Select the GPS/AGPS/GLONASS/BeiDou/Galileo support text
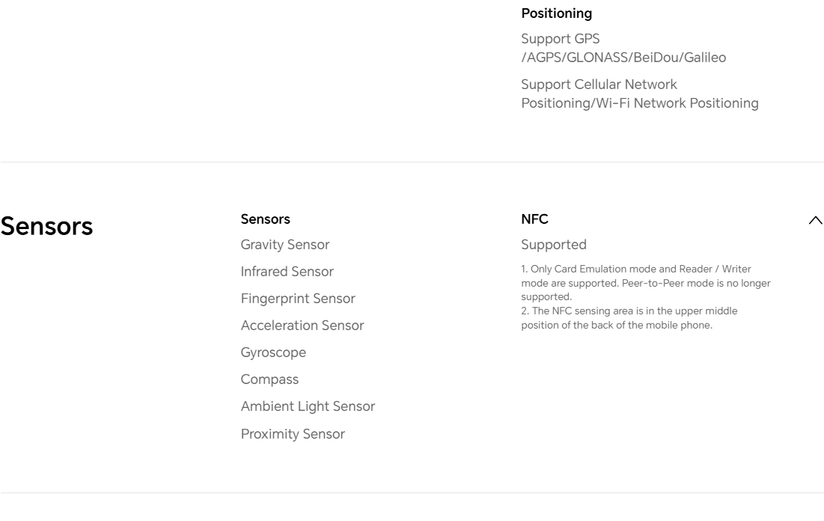 pos(623,48)
